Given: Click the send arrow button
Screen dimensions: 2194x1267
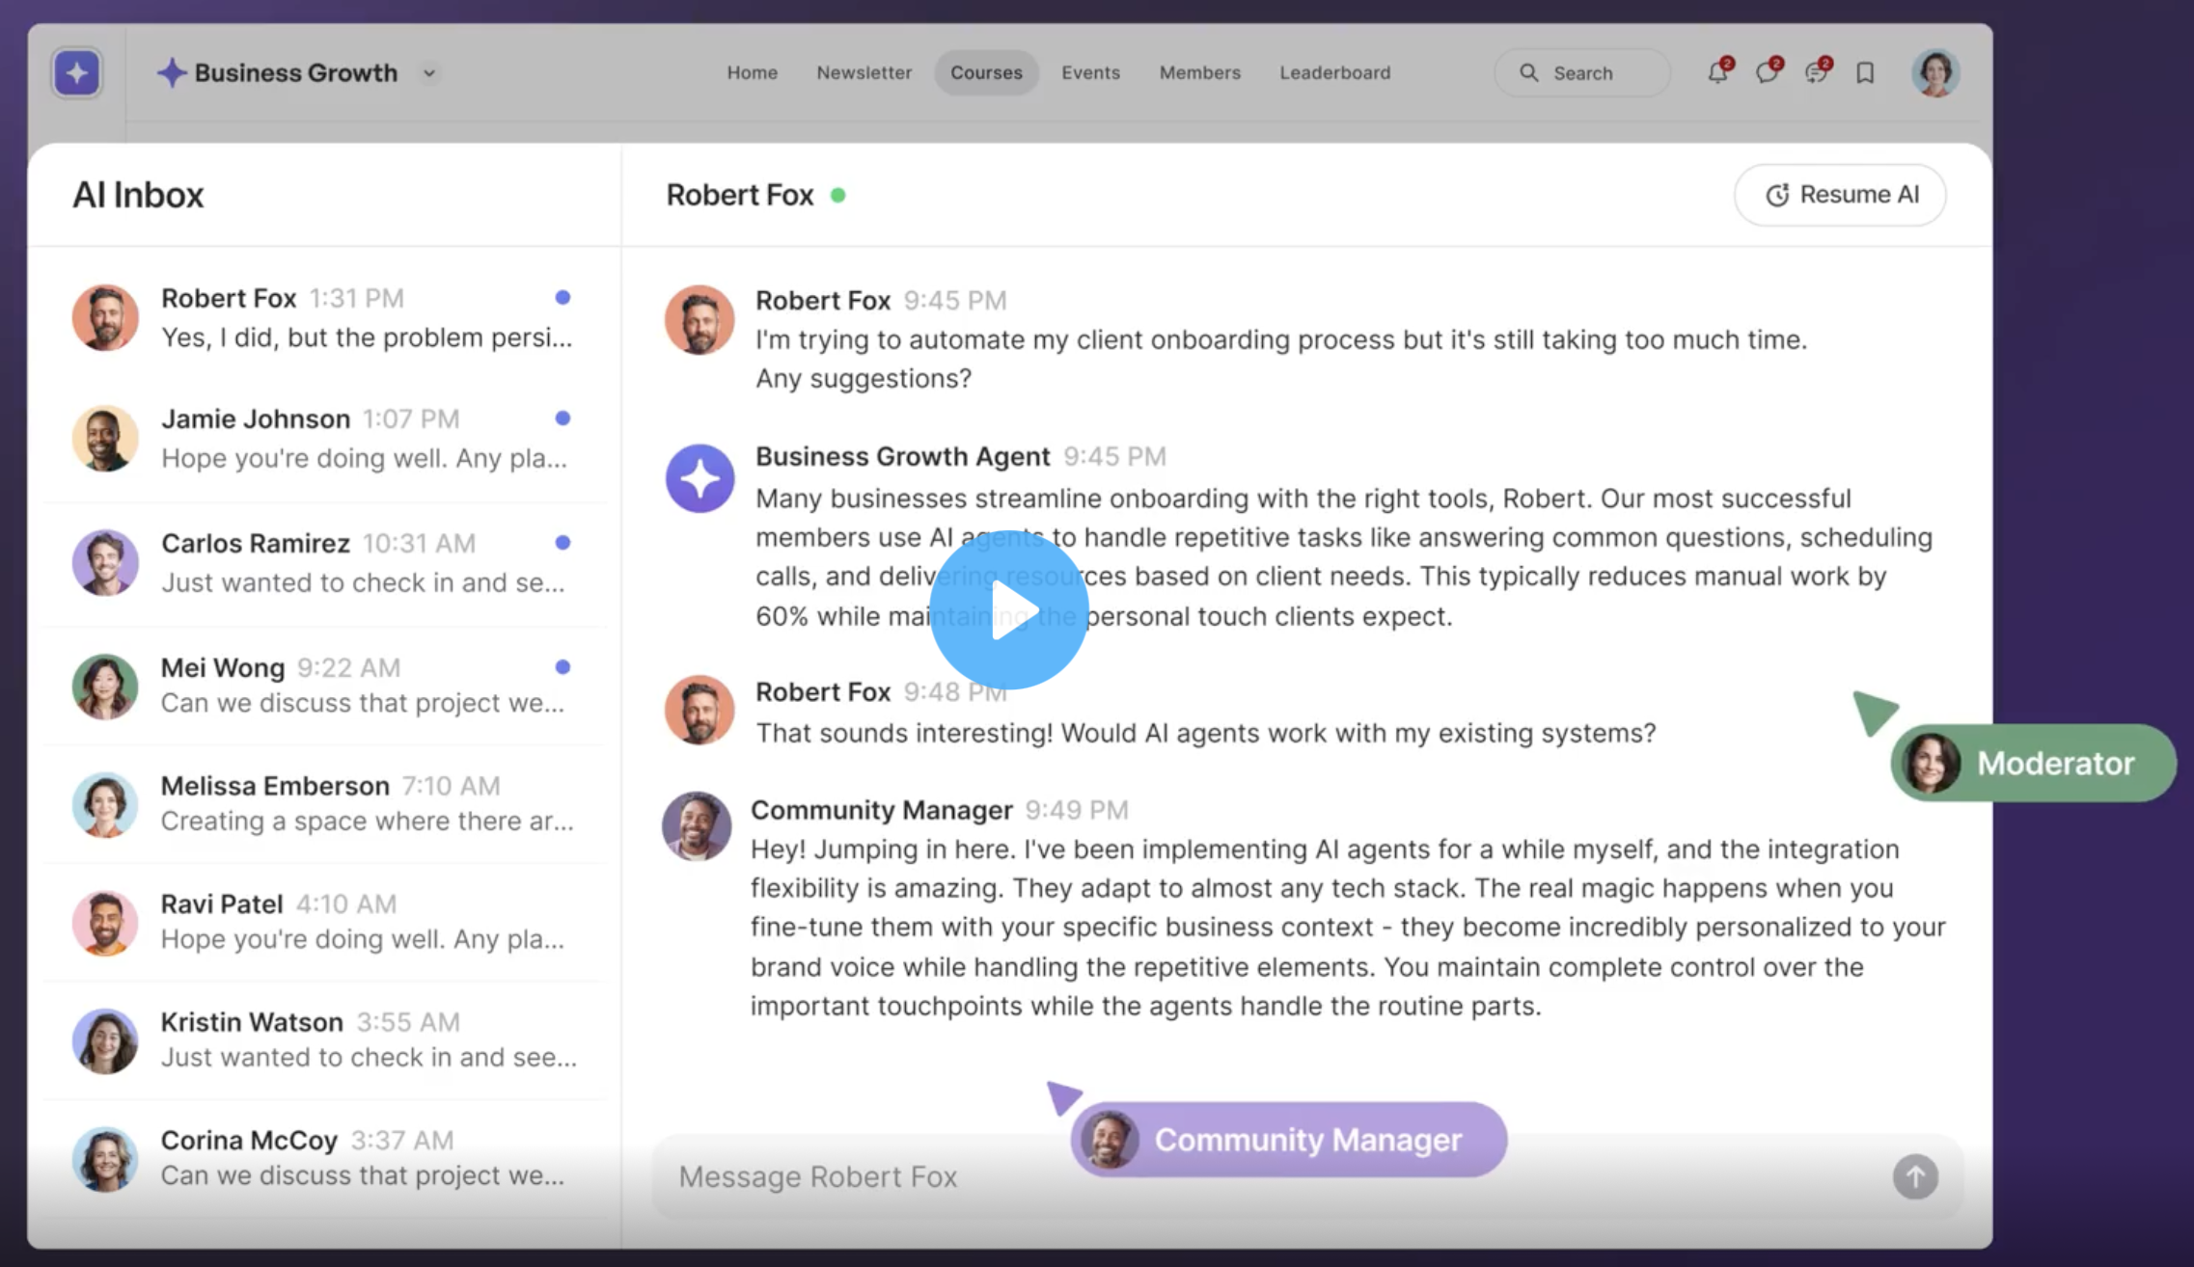Looking at the screenshot, I should [x=1915, y=1176].
